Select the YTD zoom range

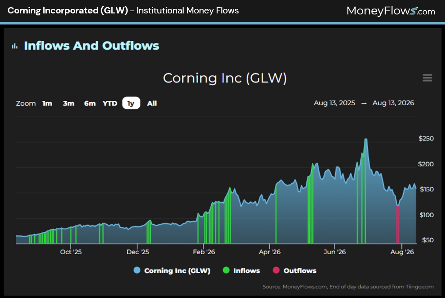point(110,103)
